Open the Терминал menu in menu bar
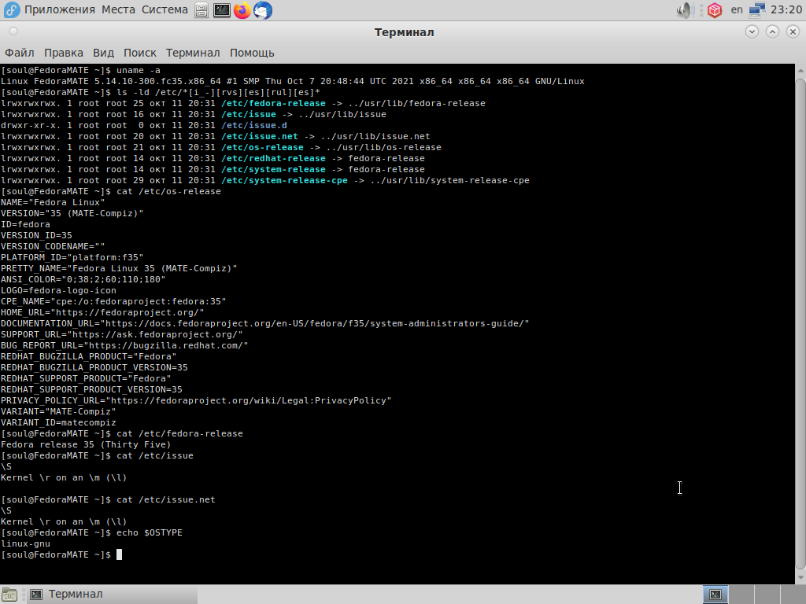Viewport: 806px width, 604px height. [x=193, y=53]
